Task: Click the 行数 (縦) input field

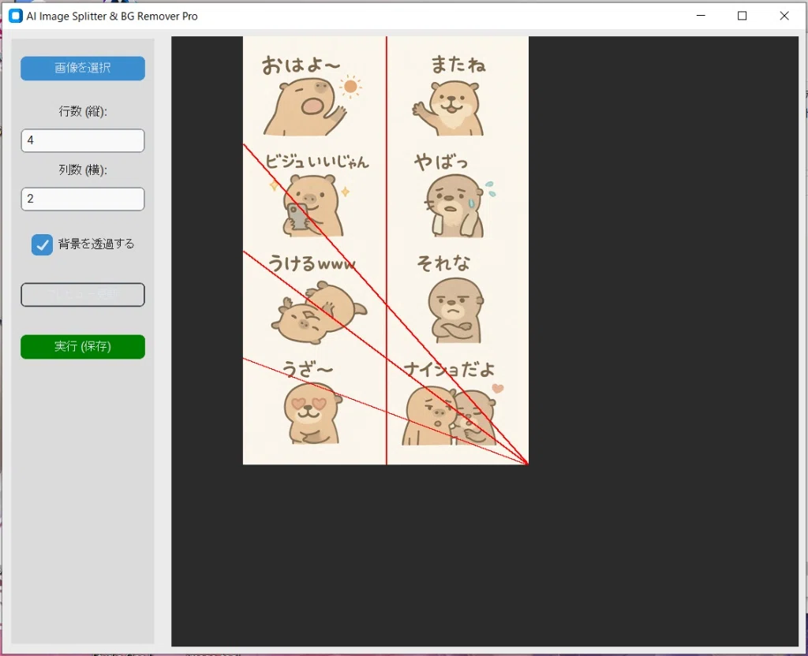Action: [82, 140]
